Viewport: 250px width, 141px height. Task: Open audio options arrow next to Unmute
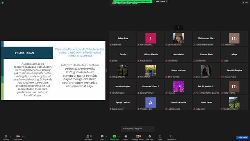[10, 136]
